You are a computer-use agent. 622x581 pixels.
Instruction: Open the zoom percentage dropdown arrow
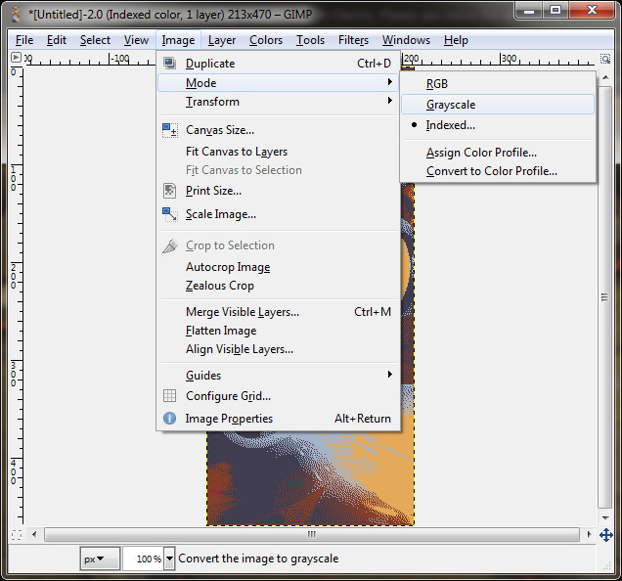tap(169, 559)
